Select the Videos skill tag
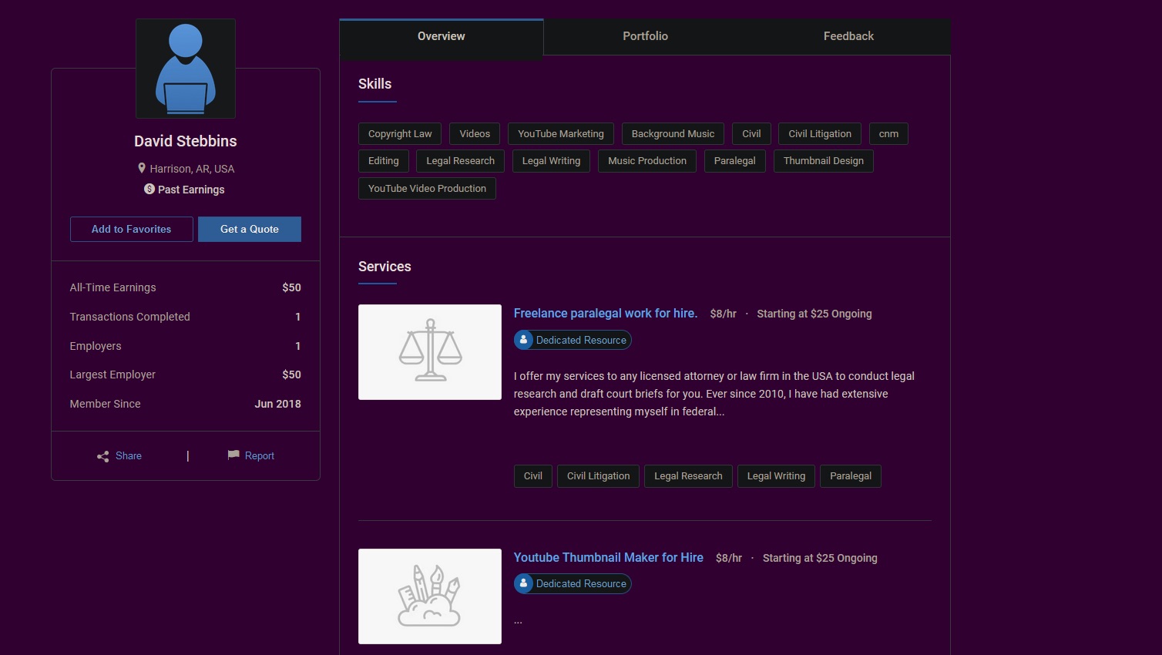1162x655 pixels. [475, 133]
